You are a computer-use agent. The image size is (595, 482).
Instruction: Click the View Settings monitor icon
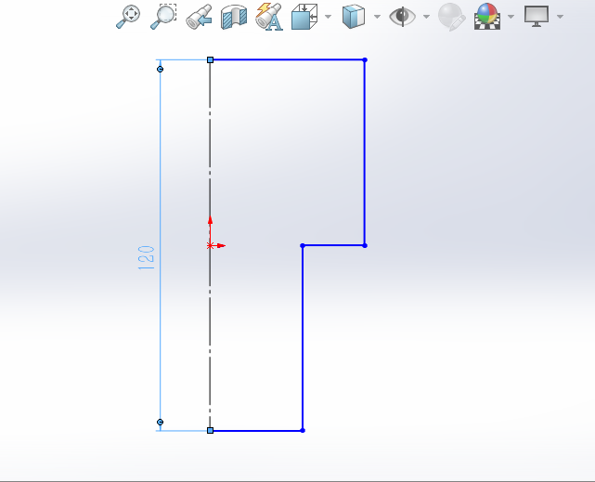(x=537, y=17)
